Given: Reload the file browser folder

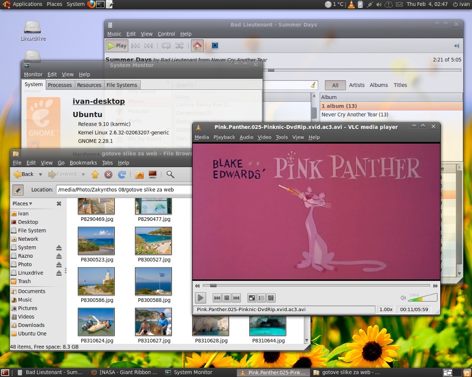Looking at the screenshot, I should tap(122, 174).
